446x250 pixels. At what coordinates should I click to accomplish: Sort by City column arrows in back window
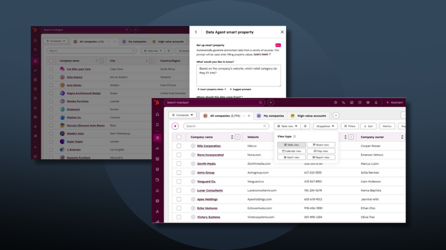tap(146, 61)
